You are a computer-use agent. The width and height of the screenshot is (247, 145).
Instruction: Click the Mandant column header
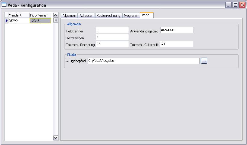pyautogui.click(x=19, y=15)
